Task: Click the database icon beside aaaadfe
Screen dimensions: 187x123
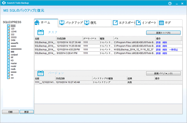Action: [8, 43]
